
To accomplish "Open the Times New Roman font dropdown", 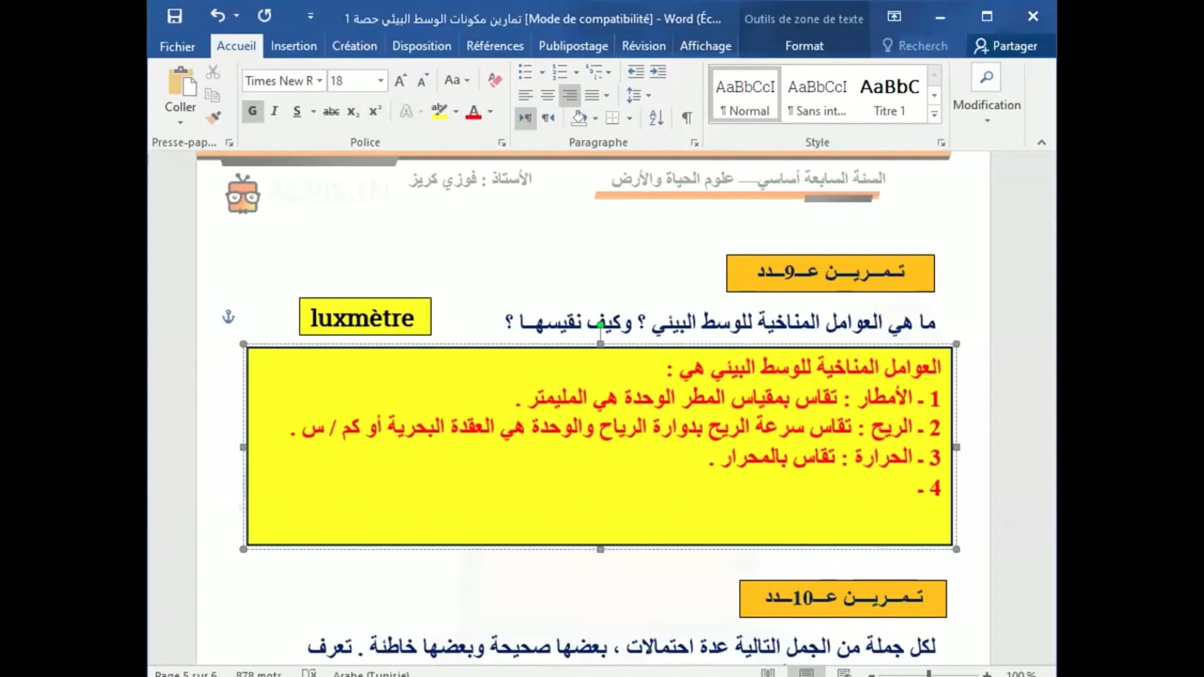I will 320,81.
